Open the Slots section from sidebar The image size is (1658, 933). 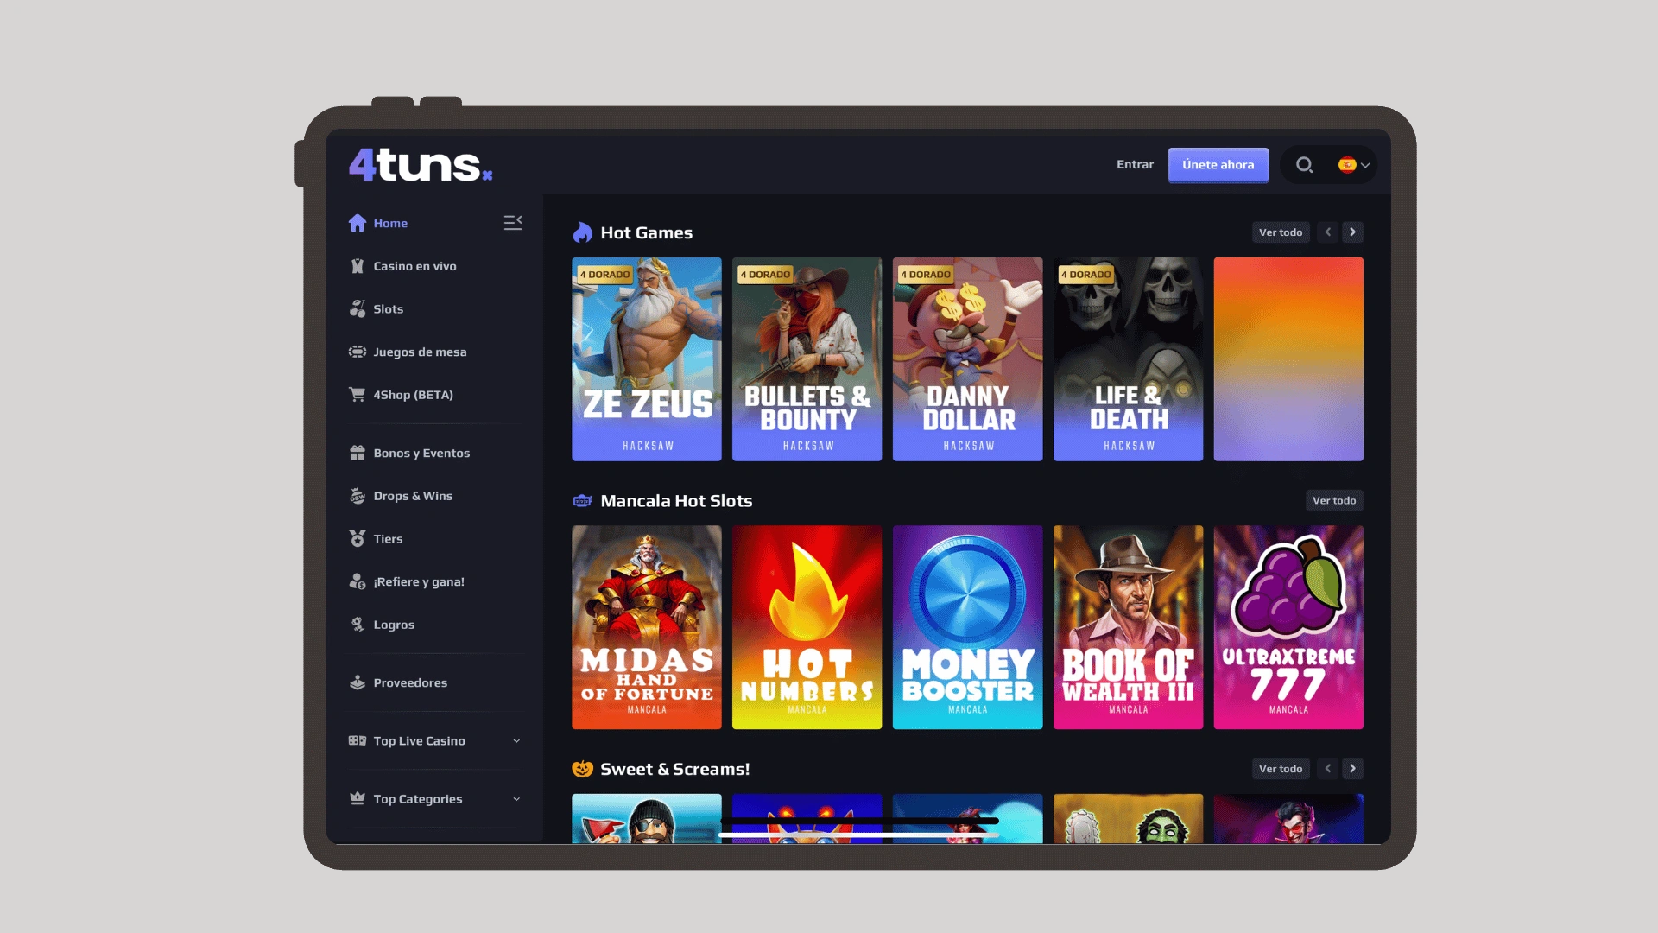point(388,308)
